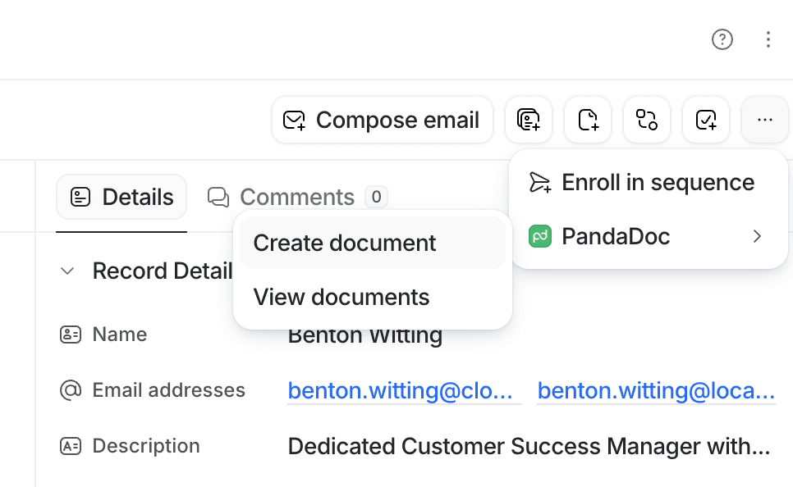
Task: Open the Comments tab
Action: coord(282,197)
